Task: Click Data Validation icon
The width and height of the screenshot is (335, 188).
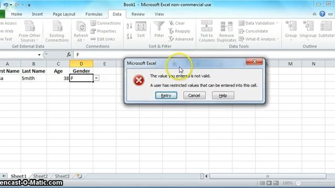Action: coord(242,23)
